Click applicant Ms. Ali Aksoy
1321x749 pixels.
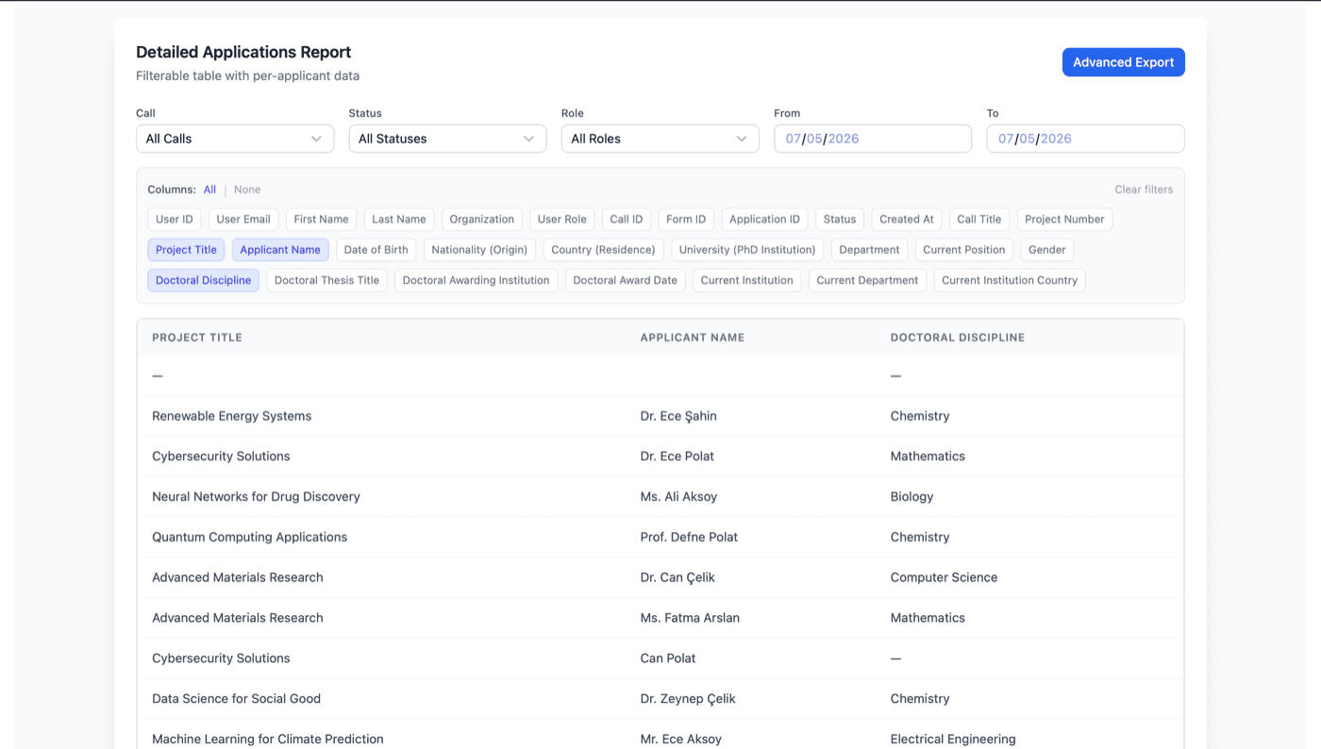pos(678,497)
